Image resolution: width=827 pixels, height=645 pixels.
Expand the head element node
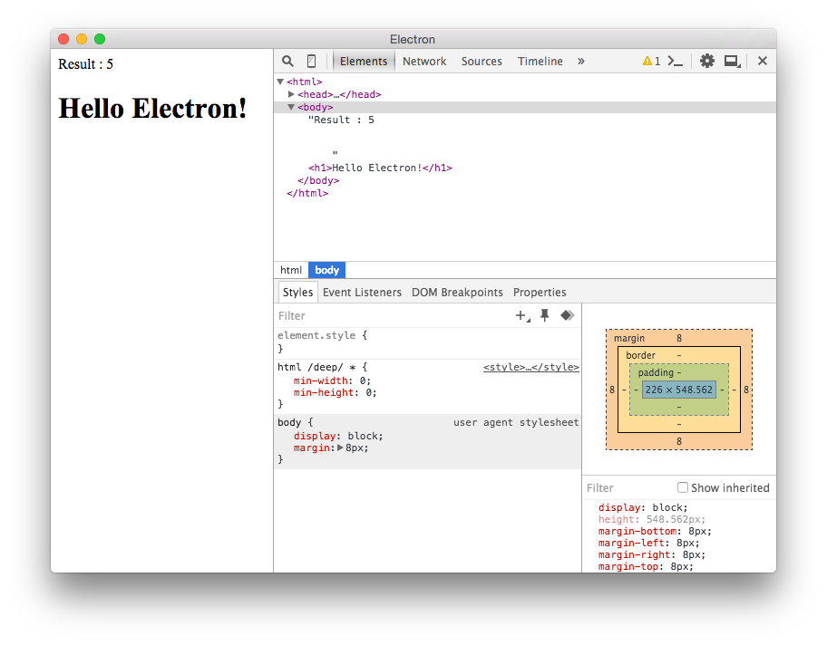click(292, 94)
